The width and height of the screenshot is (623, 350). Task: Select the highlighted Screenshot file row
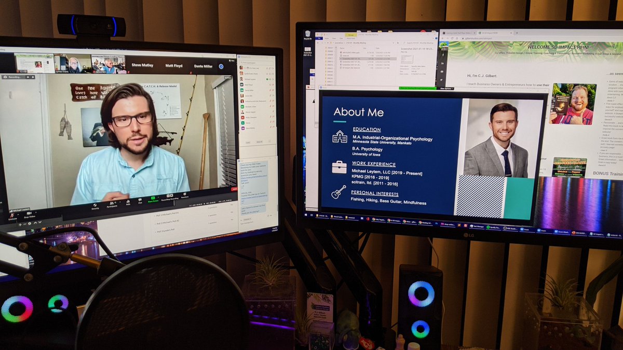pyautogui.click(x=368, y=59)
